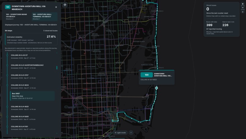Click the Buses with data 399 value
Image resolution: width=246 pixels, height=139 pixels.
[209, 25]
